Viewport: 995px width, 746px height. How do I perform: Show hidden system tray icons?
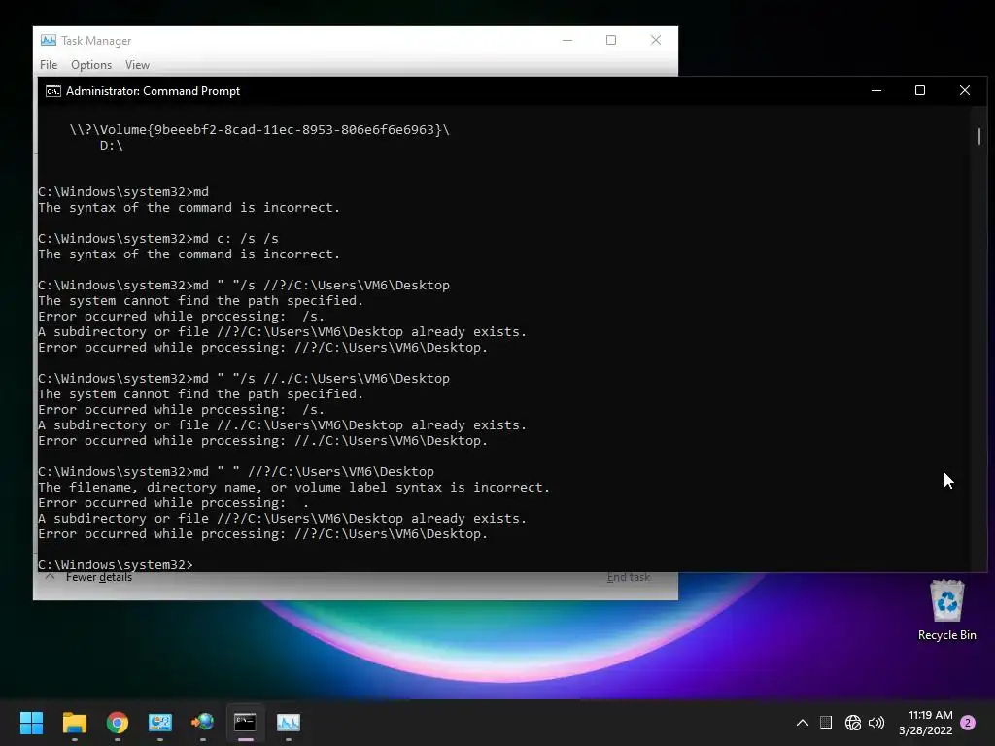point(802,723)
